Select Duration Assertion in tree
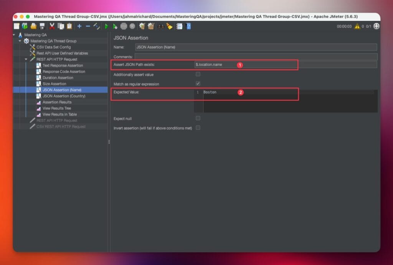Viewport: 393px width, 265px height. pos(58,78)
